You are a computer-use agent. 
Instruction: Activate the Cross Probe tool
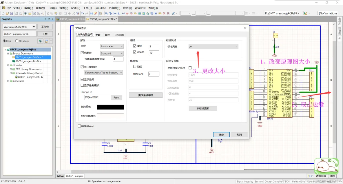point(96,13)
